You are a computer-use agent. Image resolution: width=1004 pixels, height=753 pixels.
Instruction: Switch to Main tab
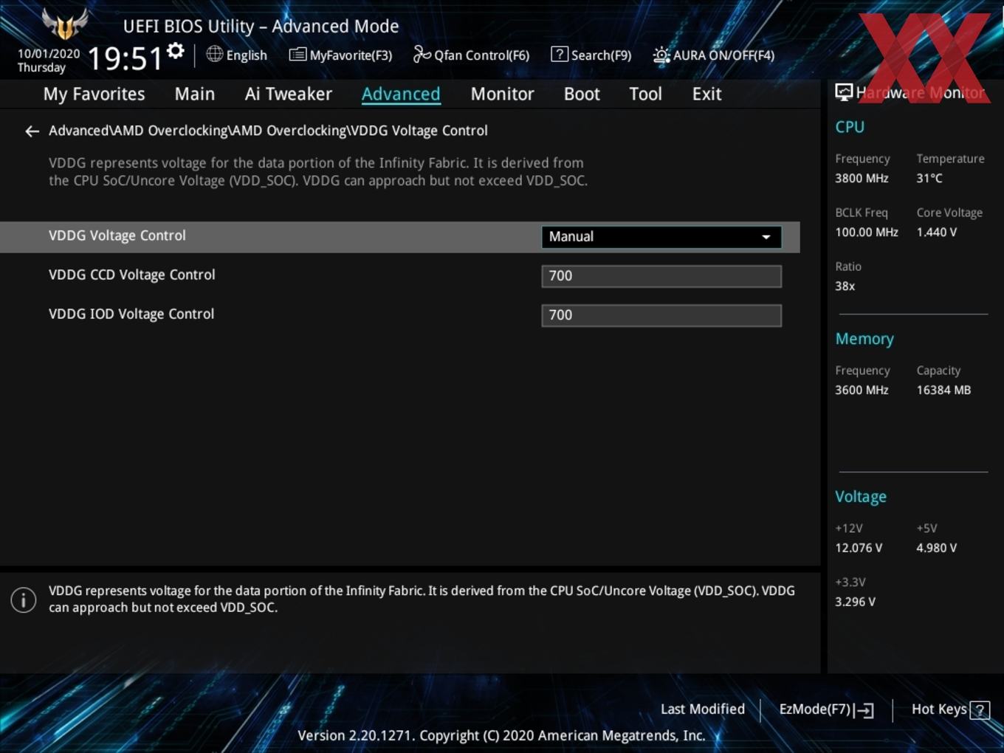195,94
